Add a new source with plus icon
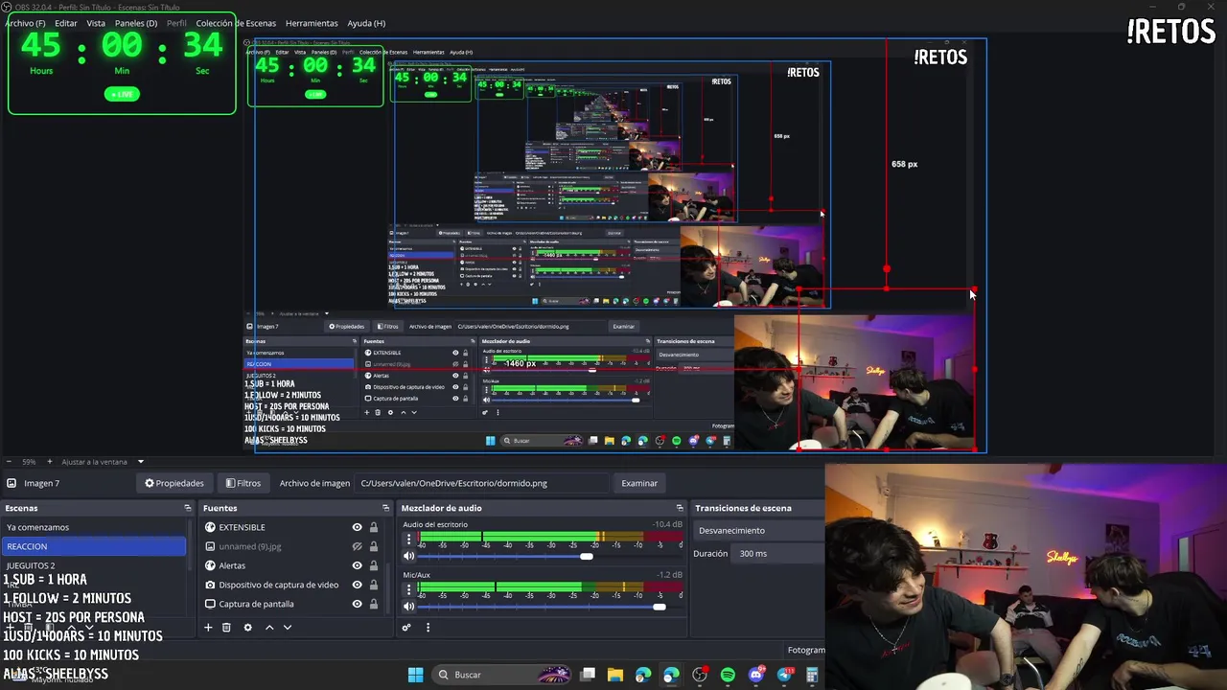The height and width of the screenshot is (690, 1227). (208, 628)
